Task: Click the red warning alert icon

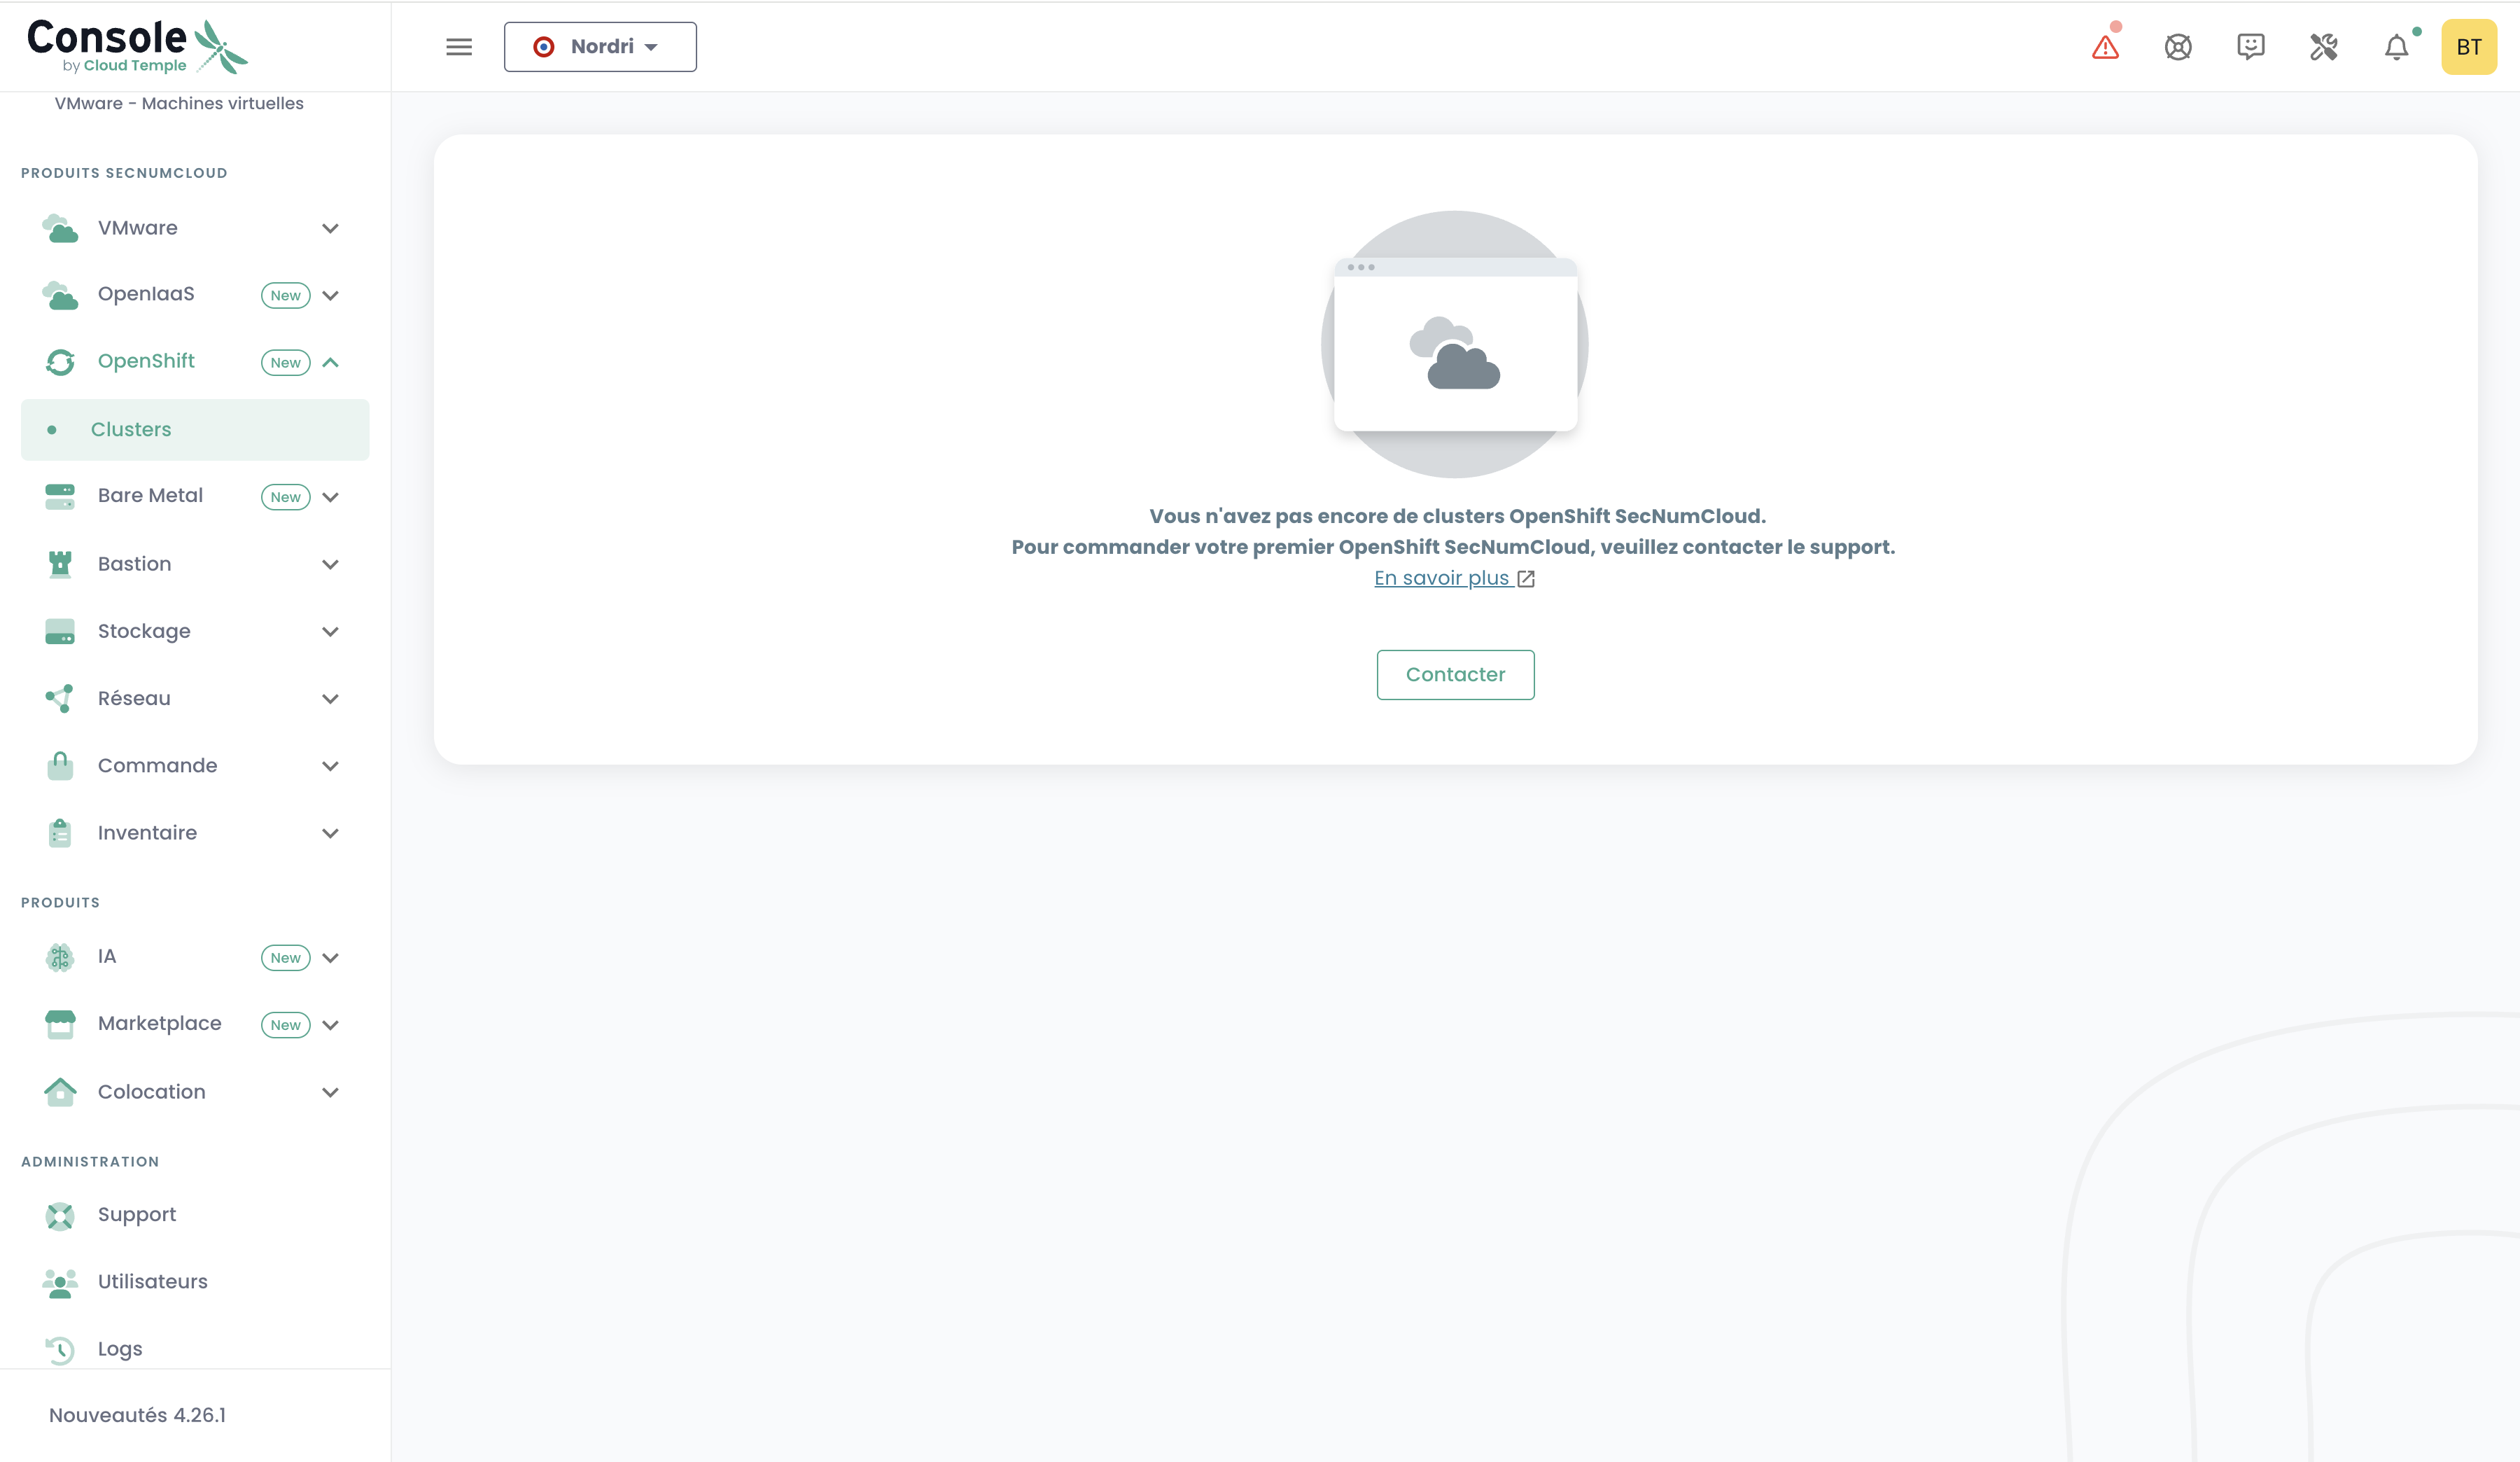Action: click(2105, 47)
